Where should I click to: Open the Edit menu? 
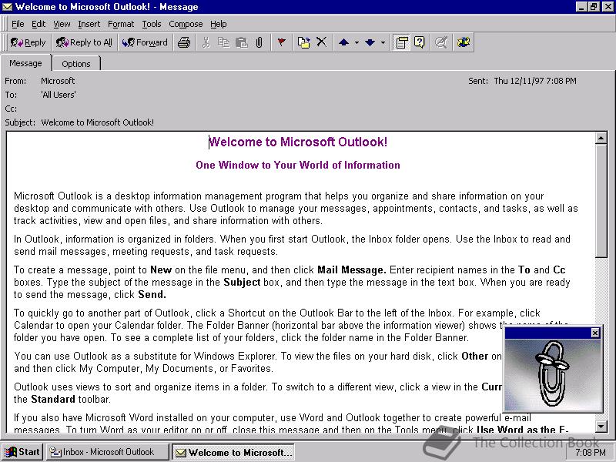[x=38, y=24]
